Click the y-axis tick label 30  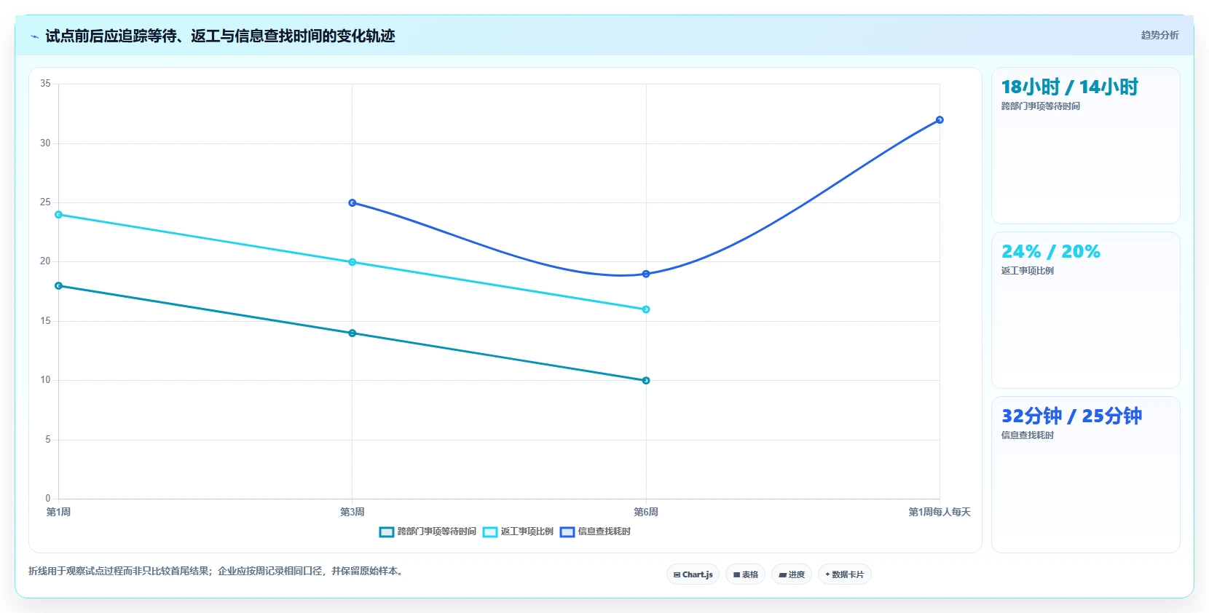(x=45, y=143)
